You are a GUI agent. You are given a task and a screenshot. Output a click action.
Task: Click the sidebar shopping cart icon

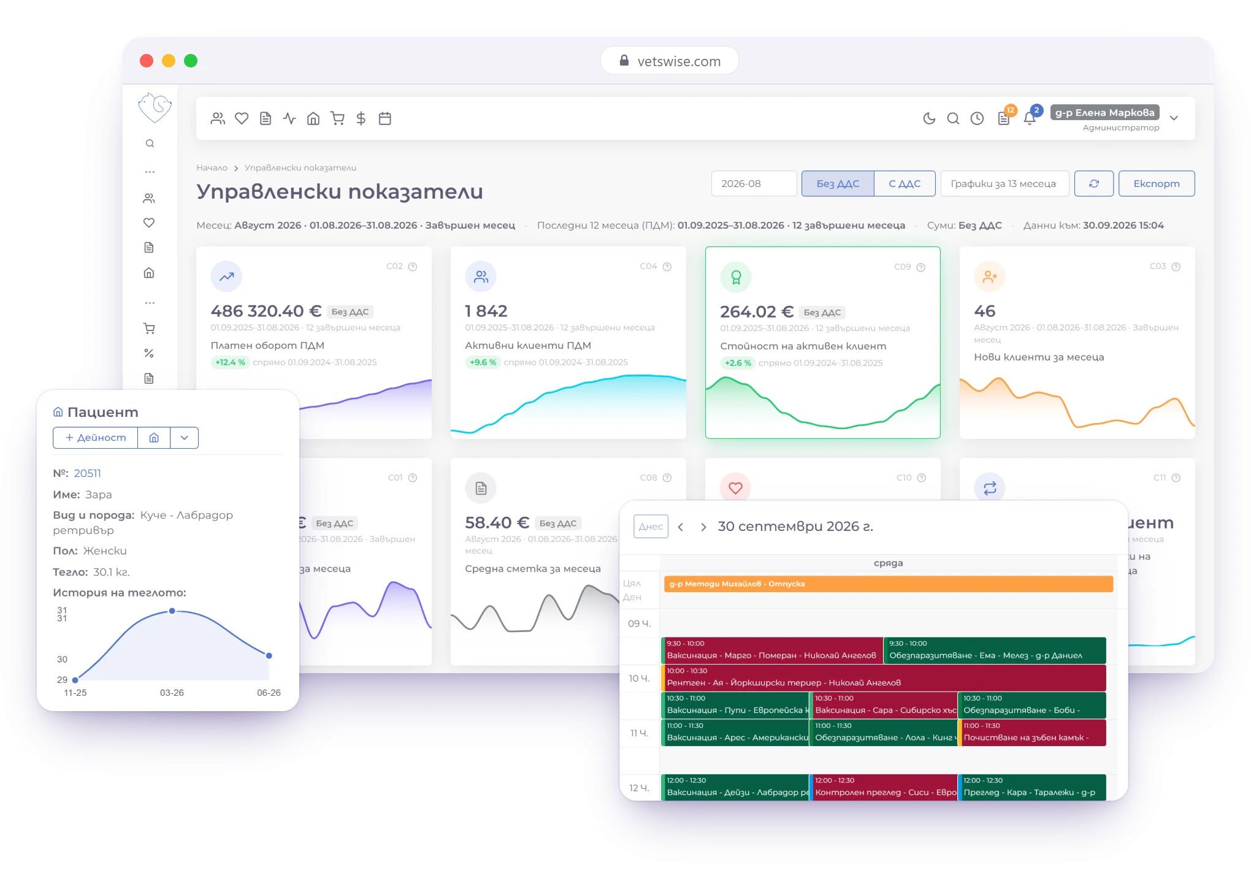pyautogui.click(x=149, y=328)
